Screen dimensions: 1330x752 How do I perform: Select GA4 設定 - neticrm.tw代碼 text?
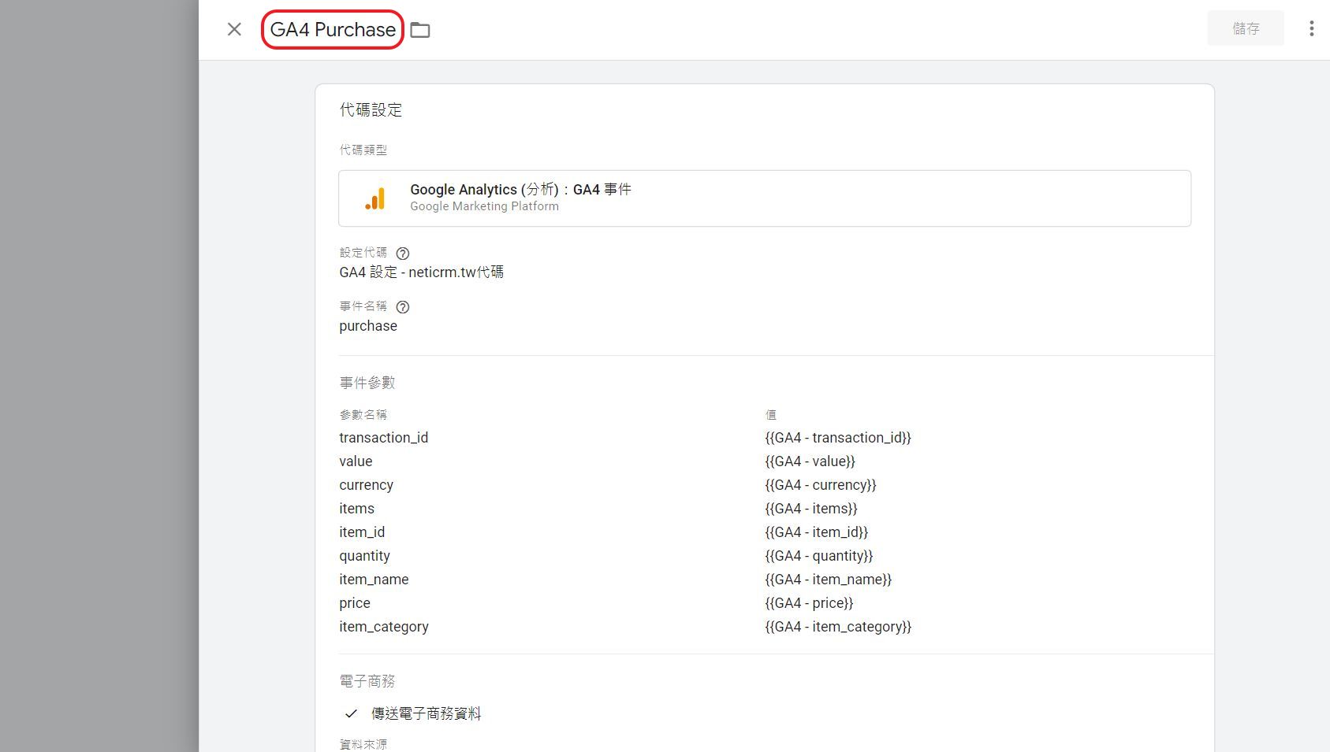click(x=421, y=272)
